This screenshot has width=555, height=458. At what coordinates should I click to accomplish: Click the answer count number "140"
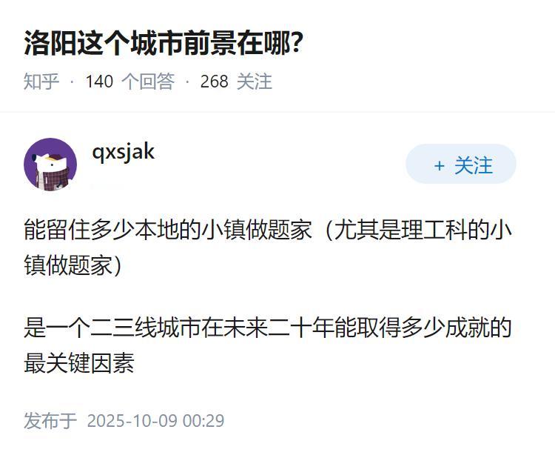99,81
